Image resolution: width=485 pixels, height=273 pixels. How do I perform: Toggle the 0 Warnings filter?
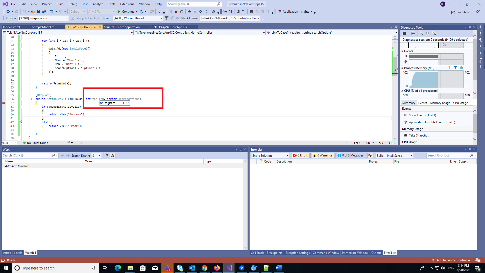323,155
